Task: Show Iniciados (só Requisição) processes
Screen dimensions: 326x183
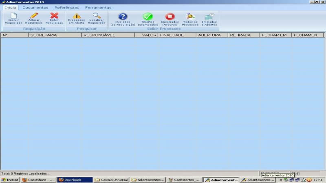Action: tap(123, 17)
